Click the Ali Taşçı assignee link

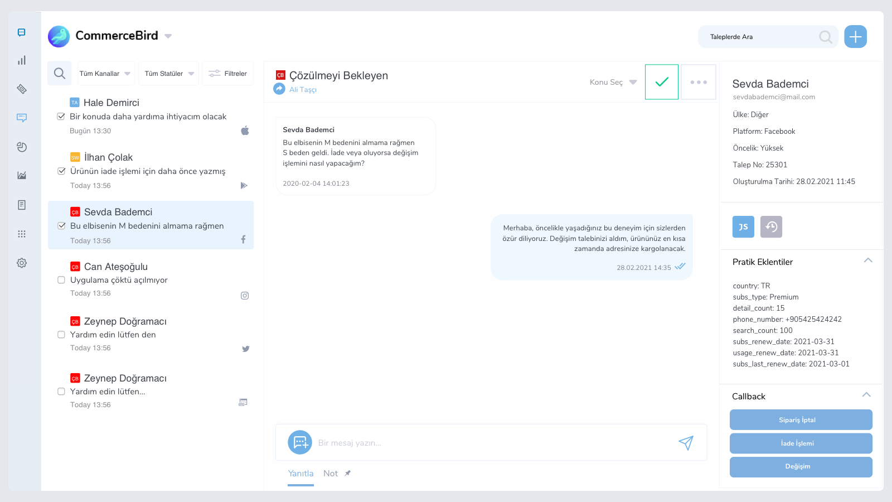(303, 90)
